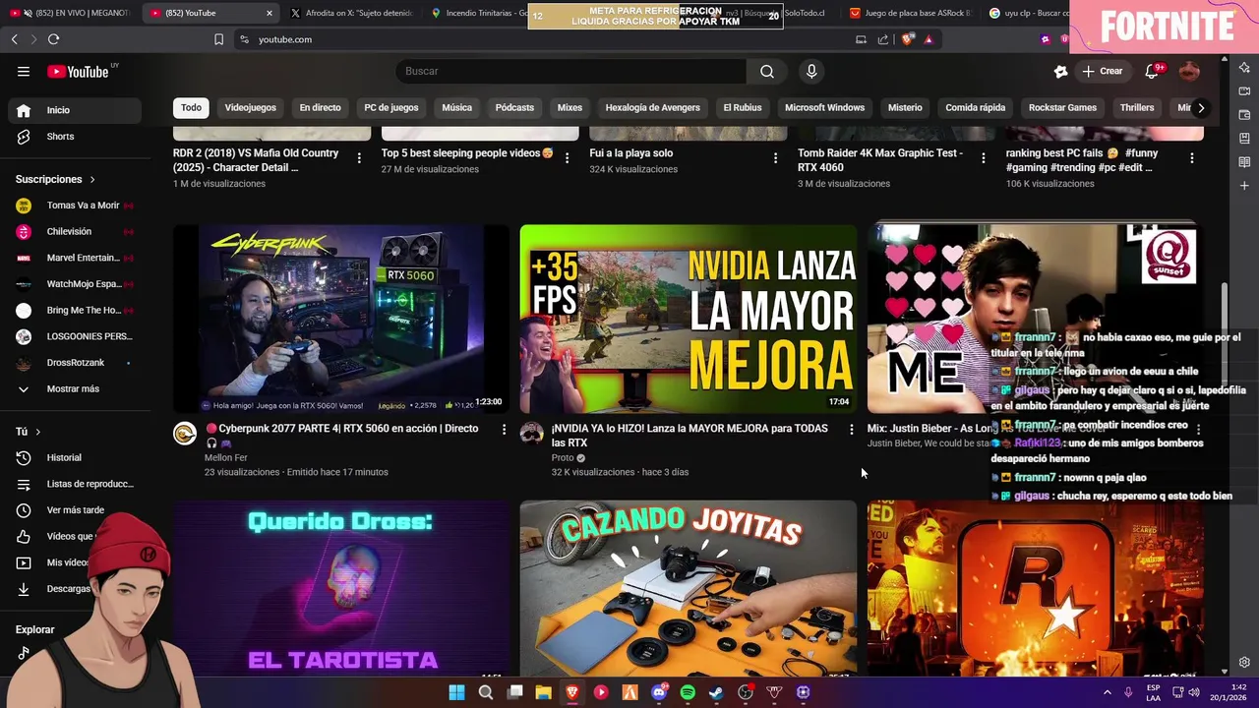Viewport: 1259px width, 708px height.
Task: Select the Rockstar Games filter chip
Action: point(1062,108)
